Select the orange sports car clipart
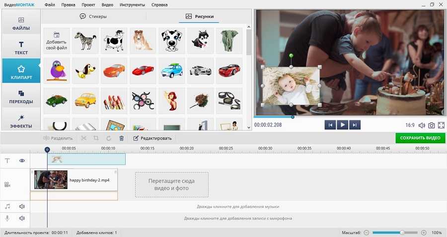The image size is (447, 237). (114, 71)
